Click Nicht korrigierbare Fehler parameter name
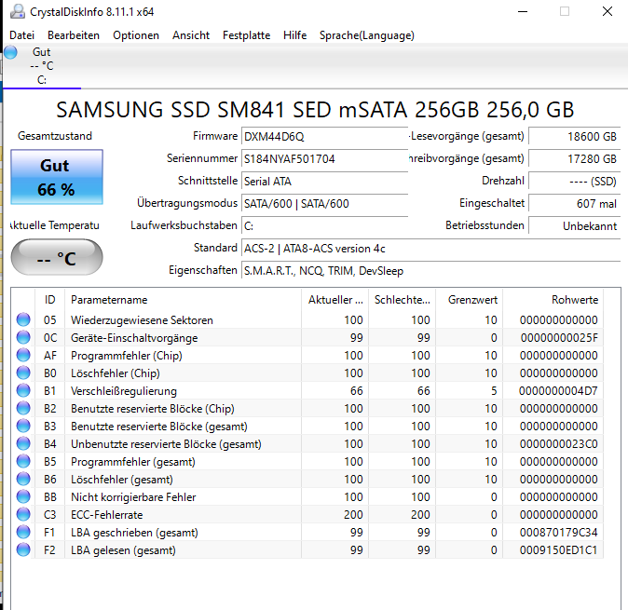628x610 pixels. [133, 497]
